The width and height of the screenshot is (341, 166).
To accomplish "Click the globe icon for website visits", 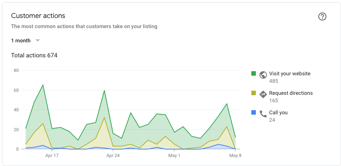I will [263, 75].
